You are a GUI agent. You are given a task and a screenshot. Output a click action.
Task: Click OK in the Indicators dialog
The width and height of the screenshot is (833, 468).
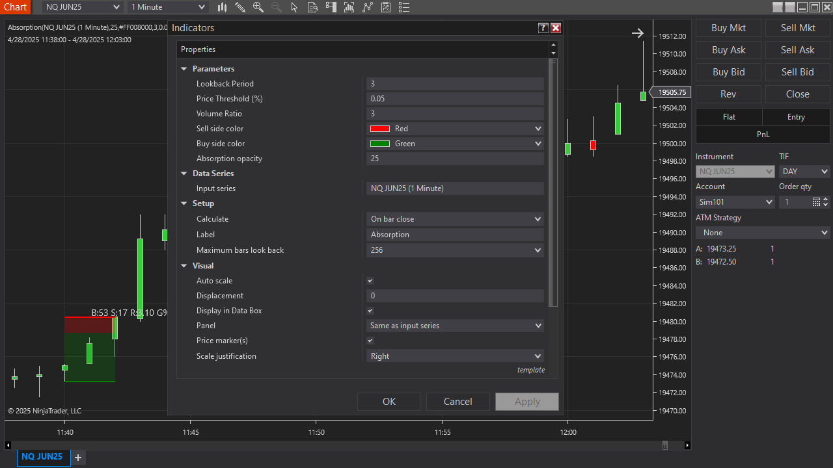[389, 402]
